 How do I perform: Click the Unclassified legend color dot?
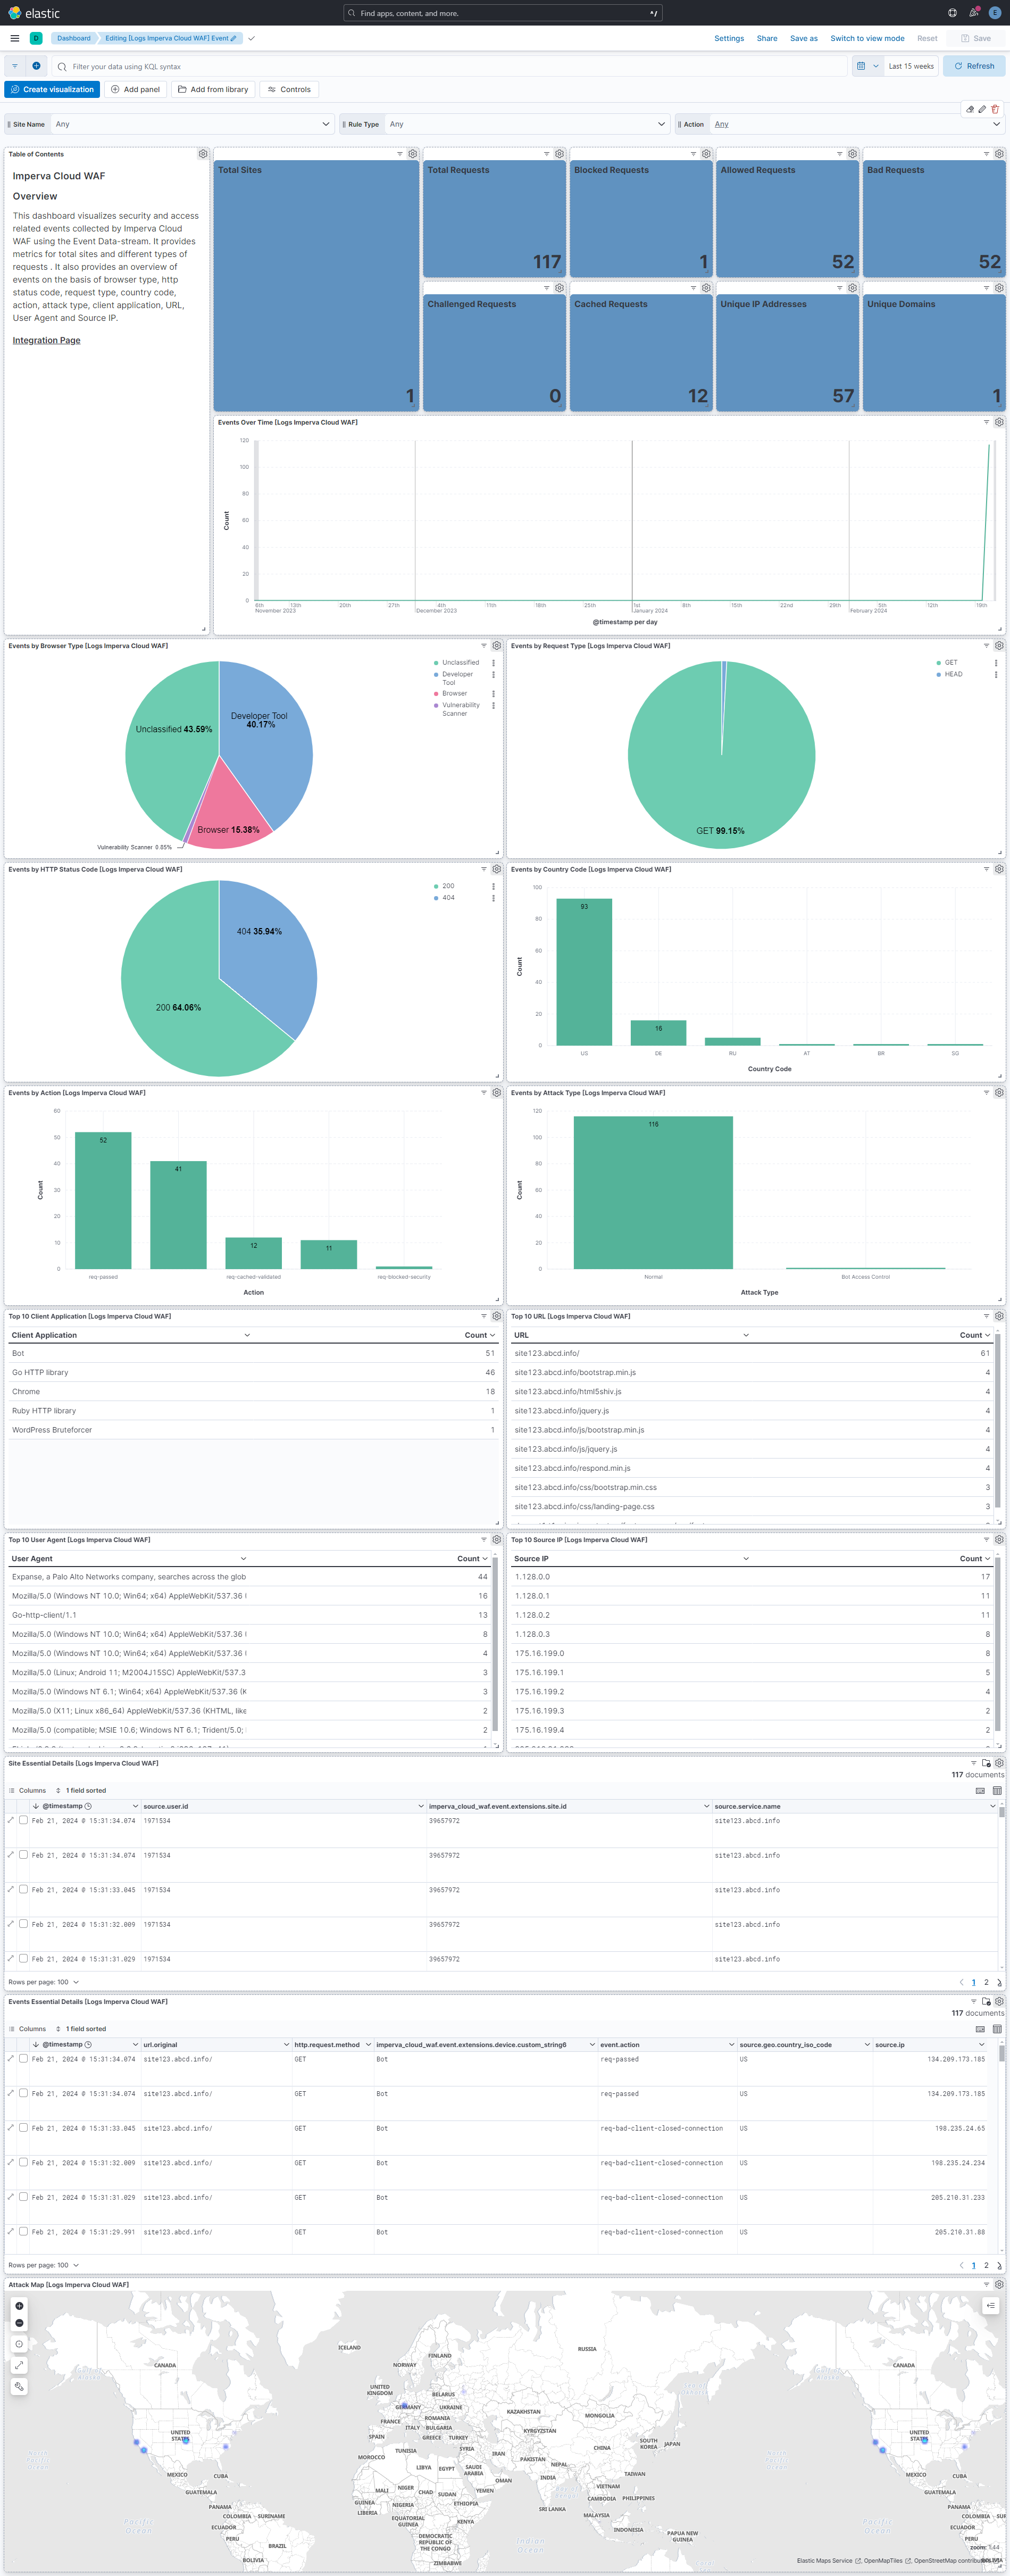tap(436, 662)
